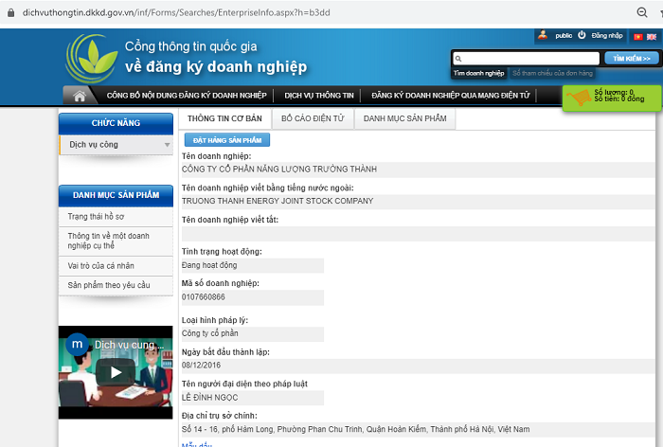Expand the Dịch vụ công dropdown arrow

[x=168, y=145]
